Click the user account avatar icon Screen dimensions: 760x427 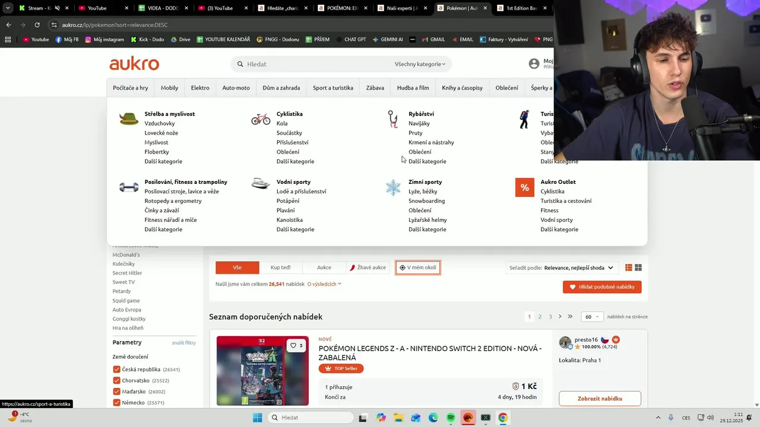pyautogui.click(x=534, y=63)
